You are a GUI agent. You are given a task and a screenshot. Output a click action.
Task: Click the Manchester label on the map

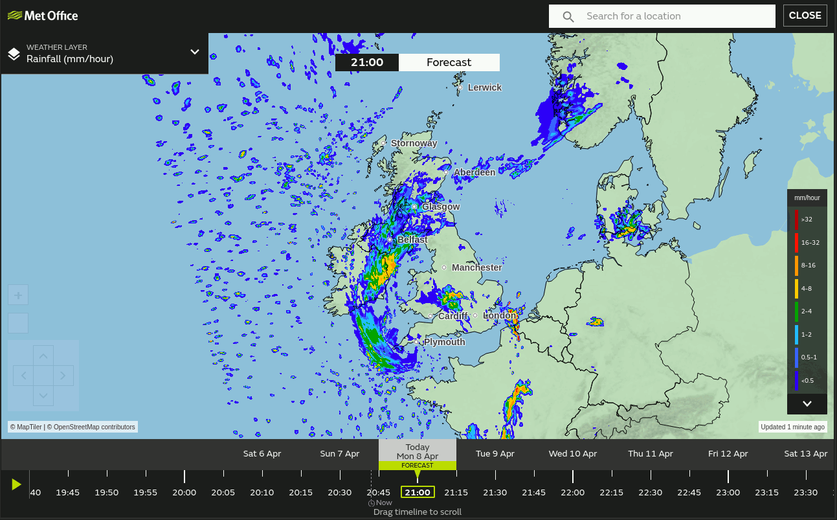[476, 267]
